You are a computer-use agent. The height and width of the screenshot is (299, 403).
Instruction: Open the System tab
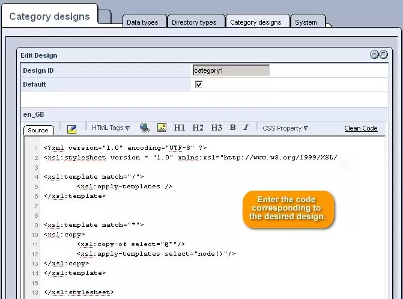(306, 22)
